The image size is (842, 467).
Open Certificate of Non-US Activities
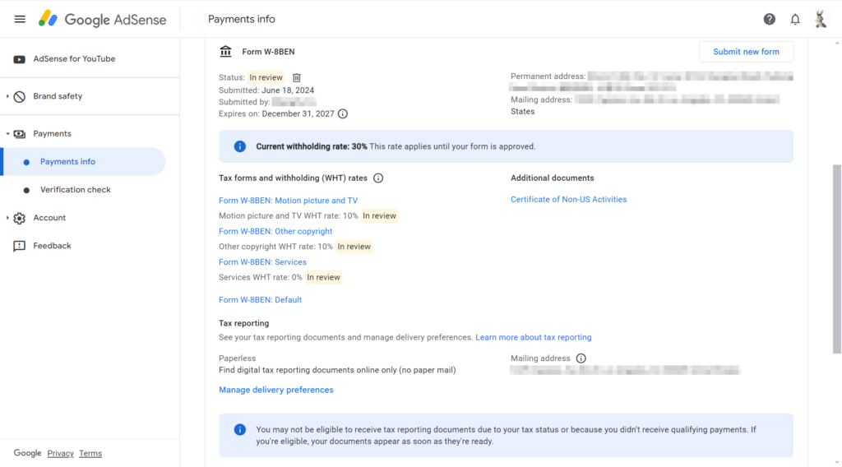pos(569,200)
